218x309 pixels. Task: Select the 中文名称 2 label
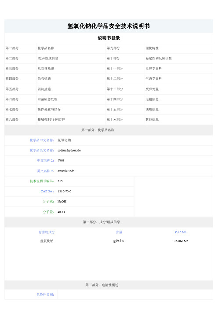coord(46,160)
